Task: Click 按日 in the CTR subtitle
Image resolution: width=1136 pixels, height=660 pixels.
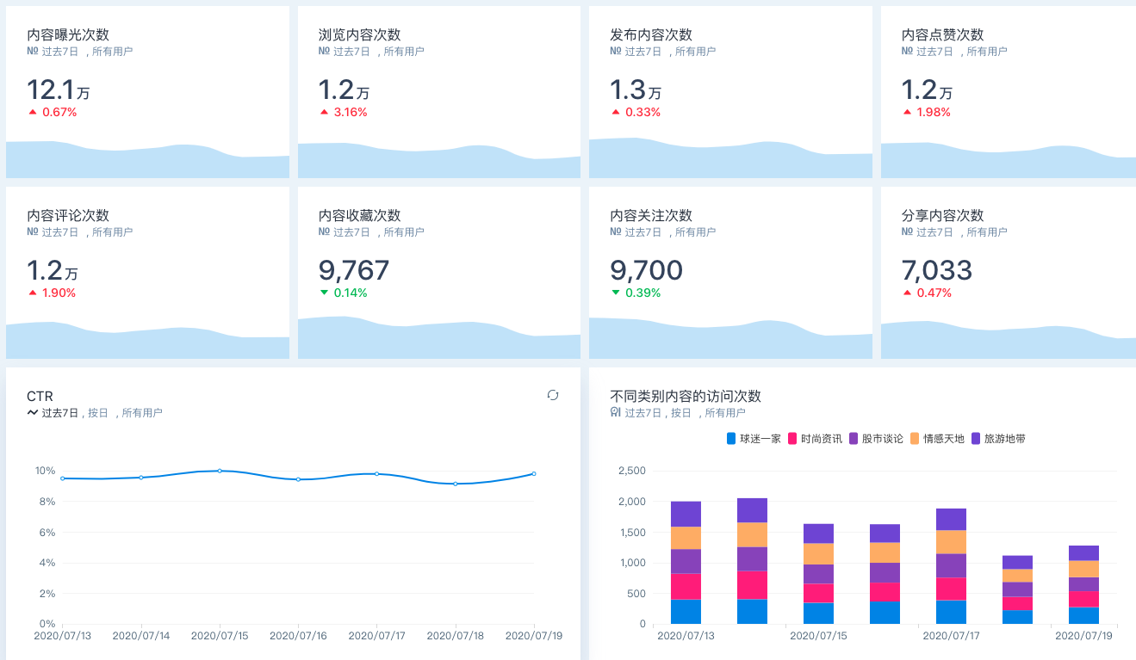Action: [x=98, y=413]
